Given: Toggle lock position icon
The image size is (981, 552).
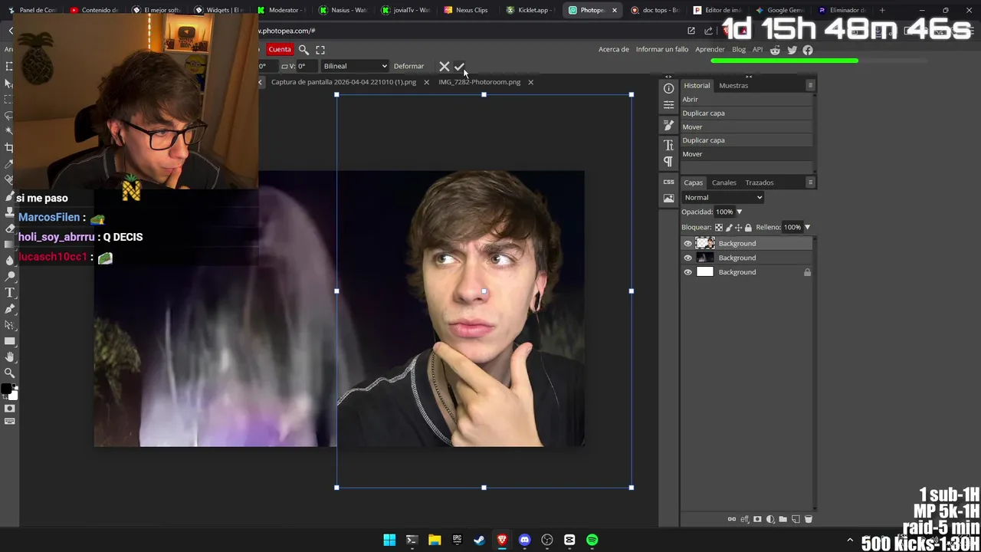Looking at the screenshot, I should (x=738, y=228).
